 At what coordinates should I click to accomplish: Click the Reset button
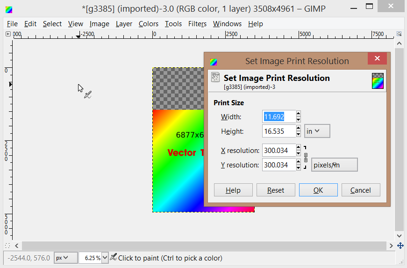point(276,190)
